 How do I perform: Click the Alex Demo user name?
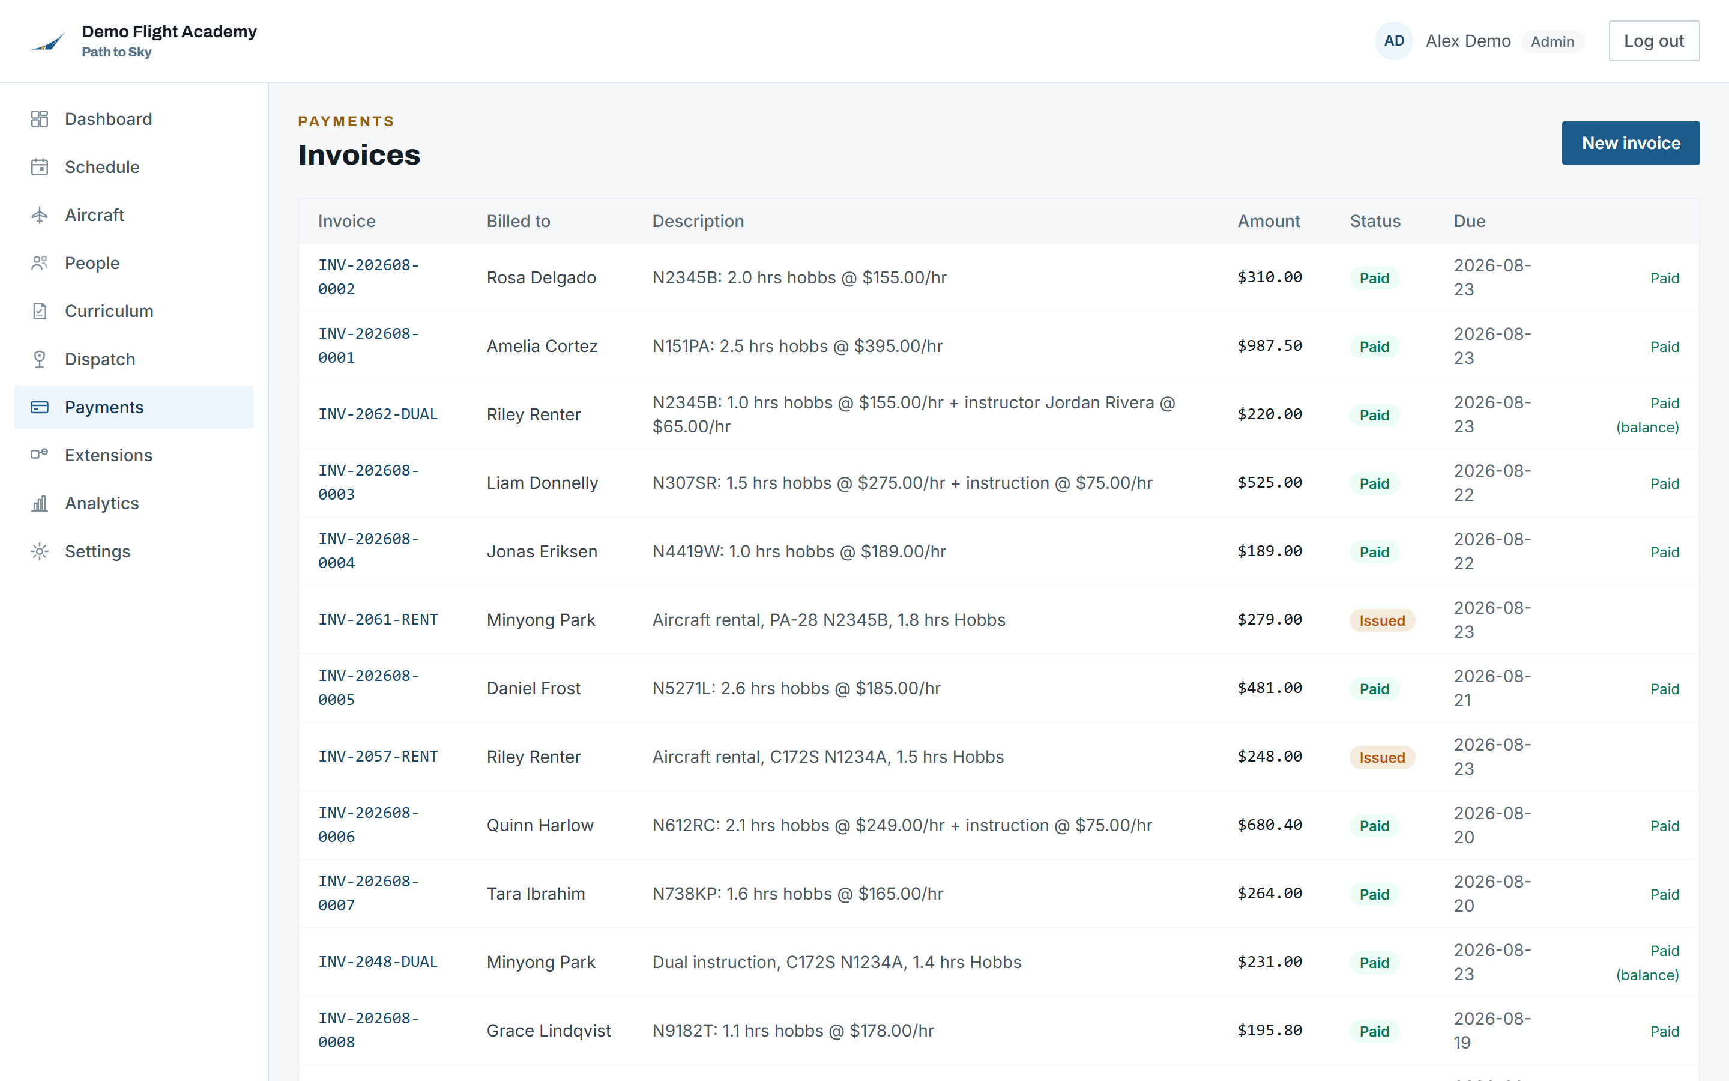1467,41
